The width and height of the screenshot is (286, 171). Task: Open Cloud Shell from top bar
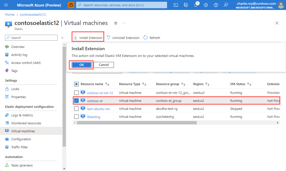[176, 5]
